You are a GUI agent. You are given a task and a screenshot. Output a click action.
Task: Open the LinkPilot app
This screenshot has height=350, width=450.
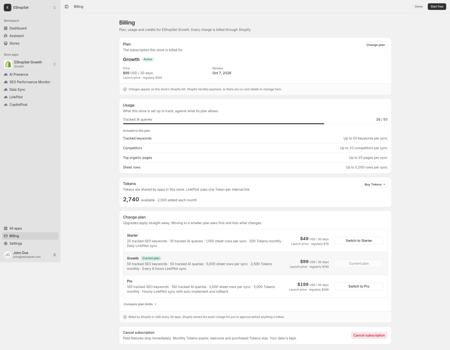(30, 97)
